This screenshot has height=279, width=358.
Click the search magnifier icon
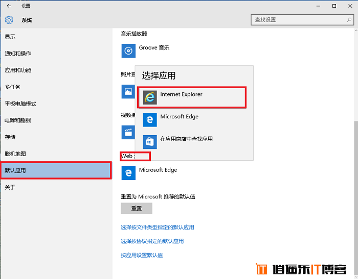349,20
